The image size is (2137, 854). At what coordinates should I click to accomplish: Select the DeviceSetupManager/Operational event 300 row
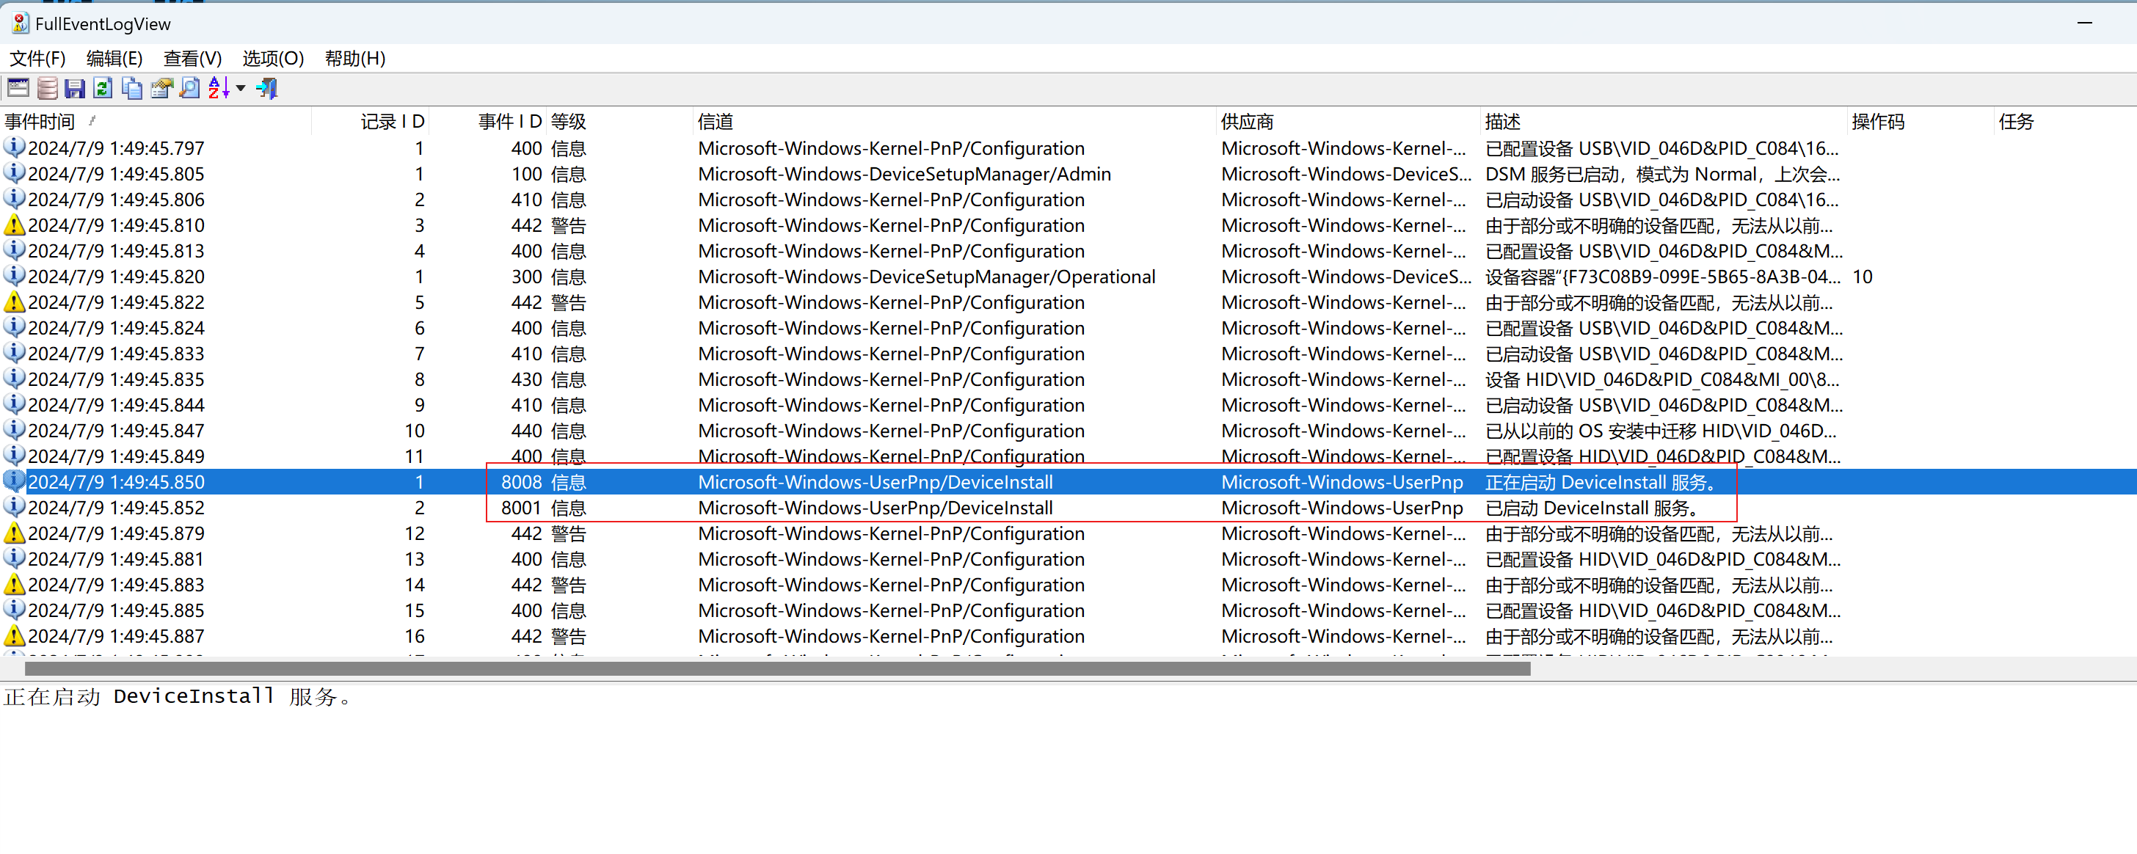(926, 277)
